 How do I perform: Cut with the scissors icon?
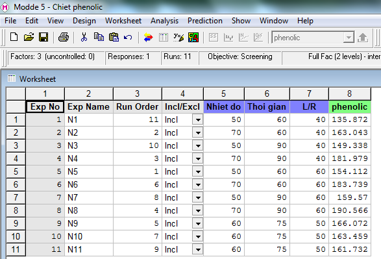coord(84,37)
